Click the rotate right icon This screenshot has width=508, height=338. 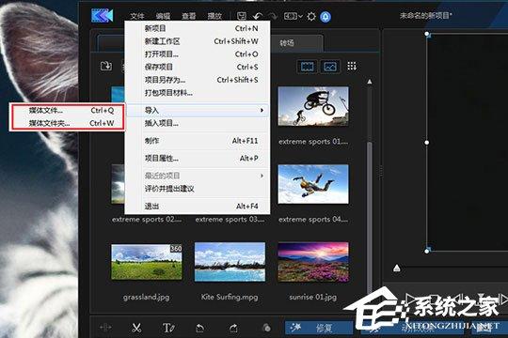click(x=233, y=328)
